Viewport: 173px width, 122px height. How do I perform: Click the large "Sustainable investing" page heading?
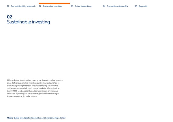click(29, 22)
